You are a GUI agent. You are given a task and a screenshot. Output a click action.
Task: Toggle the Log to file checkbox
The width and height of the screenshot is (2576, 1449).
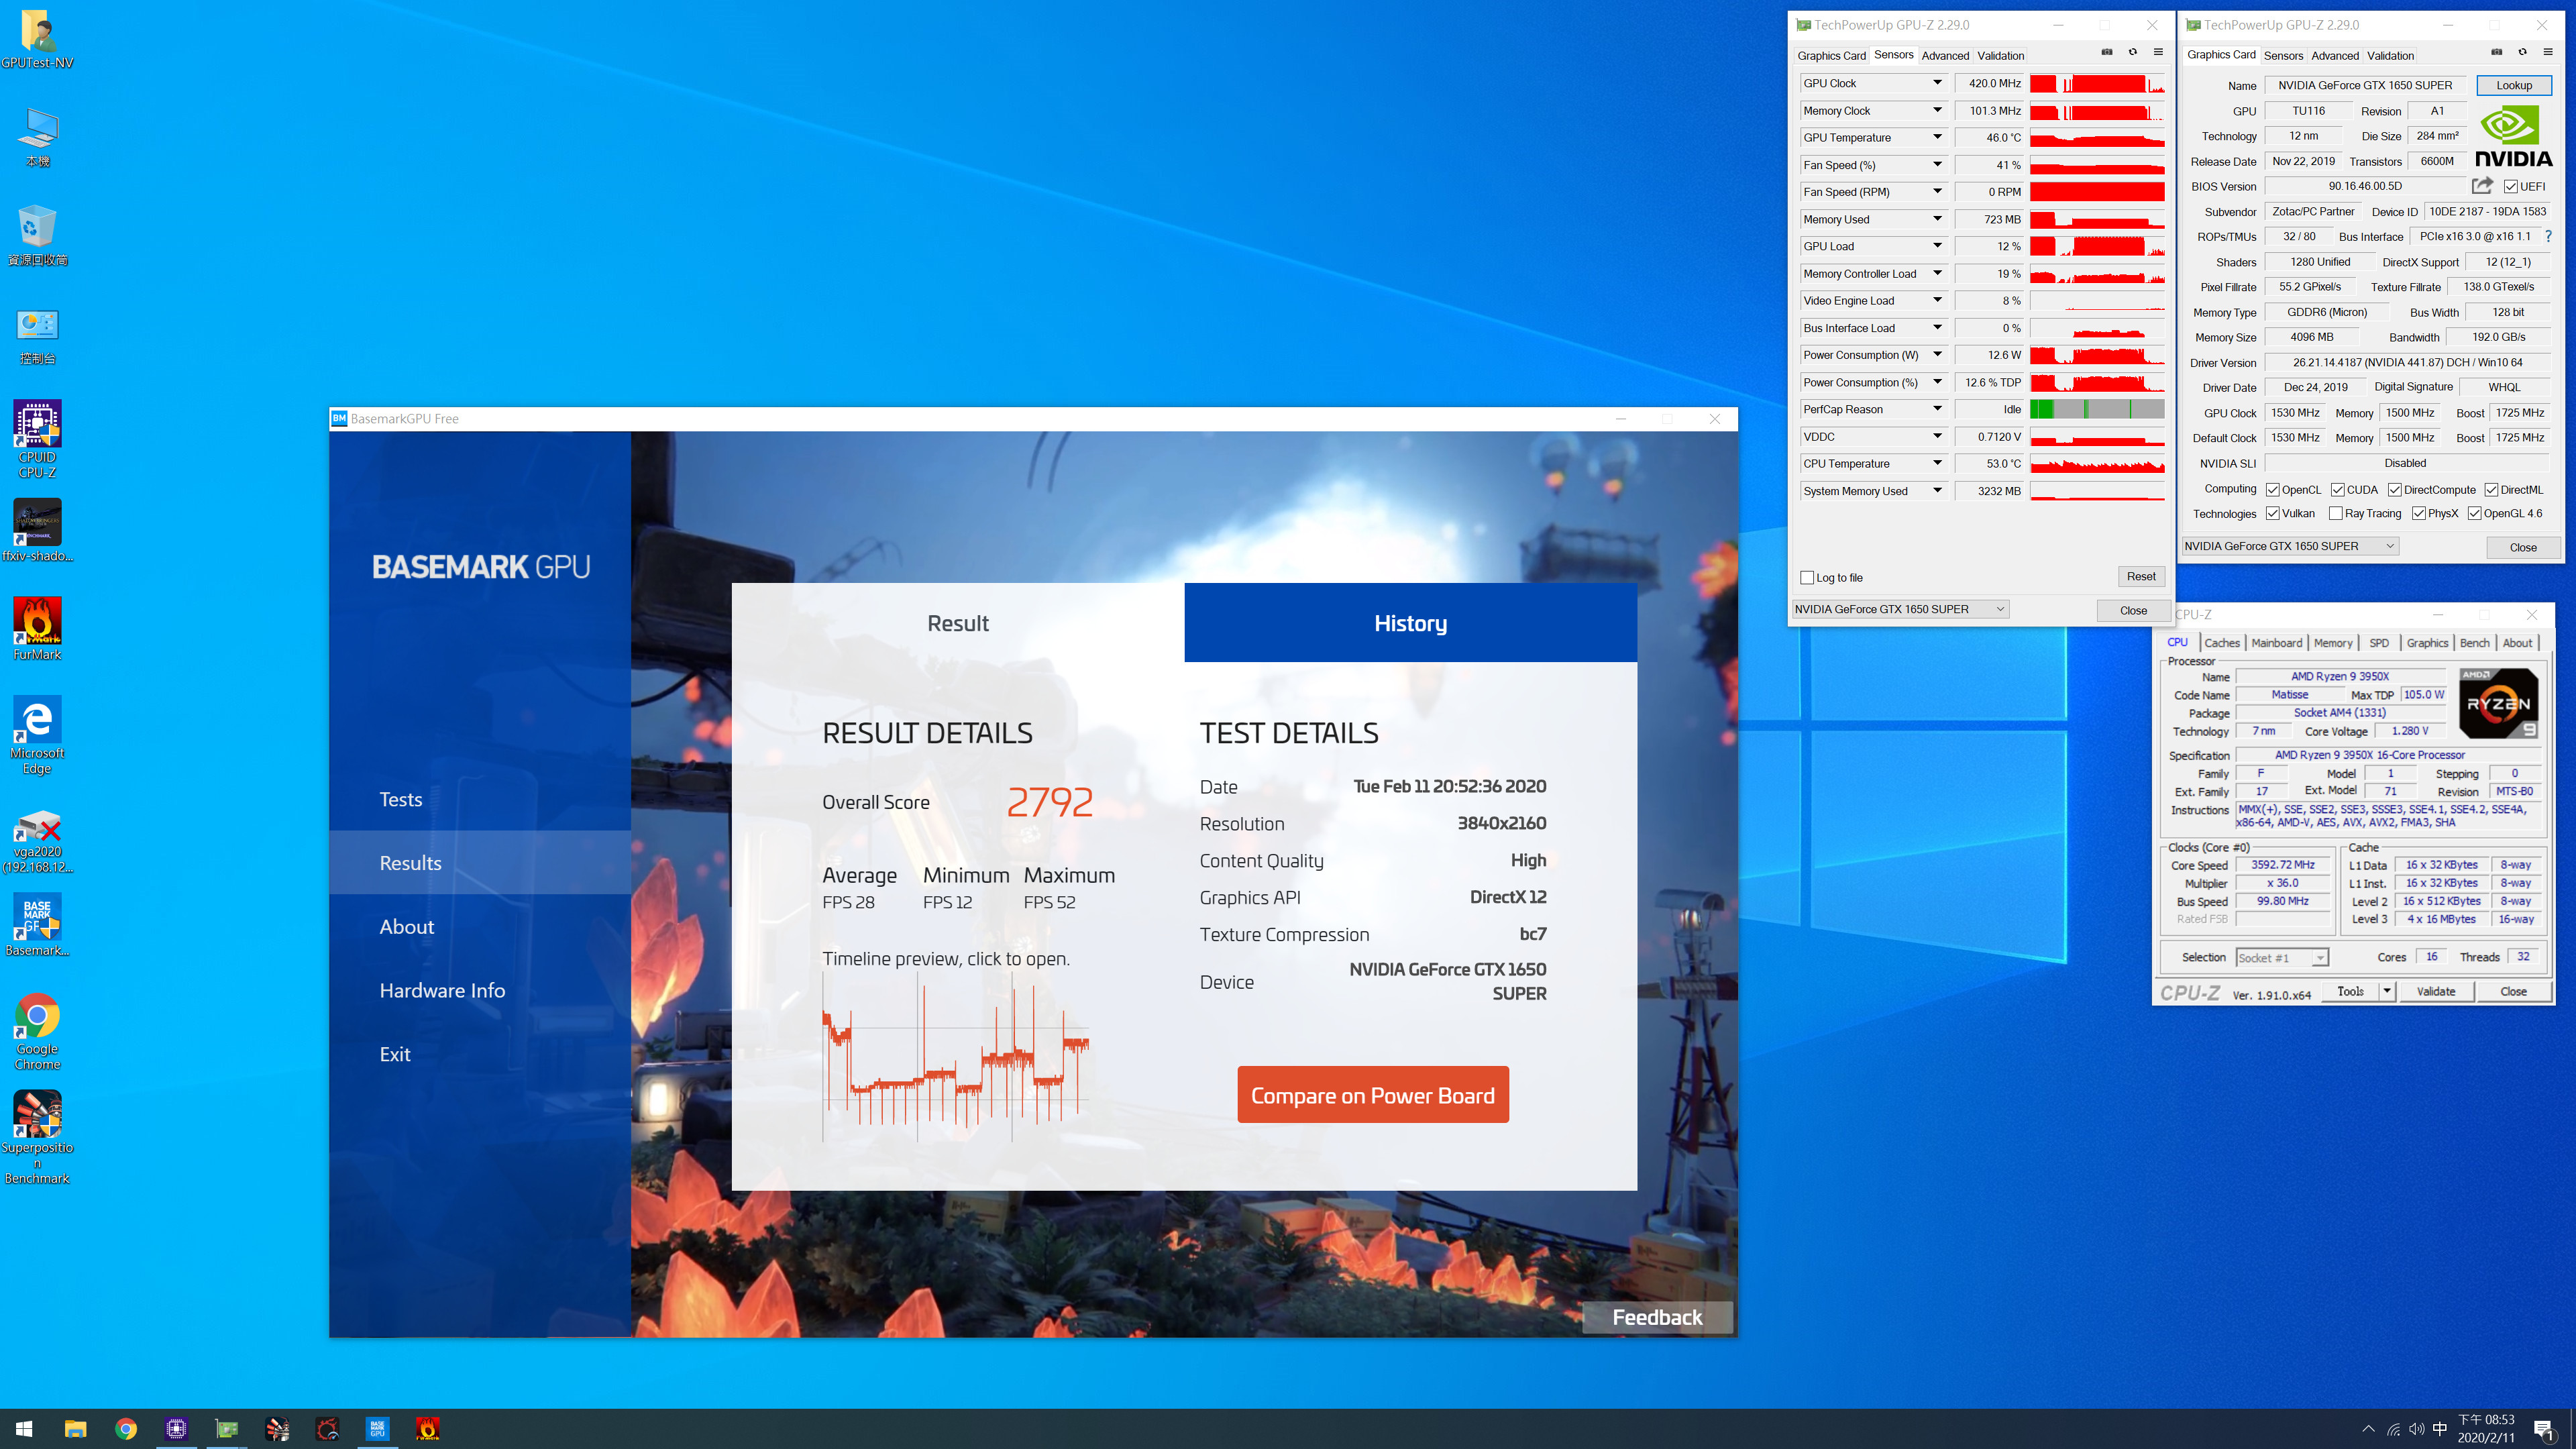(x=1807, y=578)
